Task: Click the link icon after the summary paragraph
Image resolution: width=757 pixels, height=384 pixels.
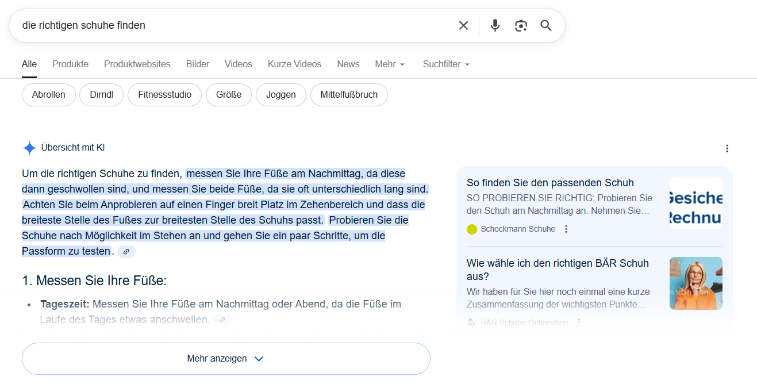Action: click(x=126, y=252)
